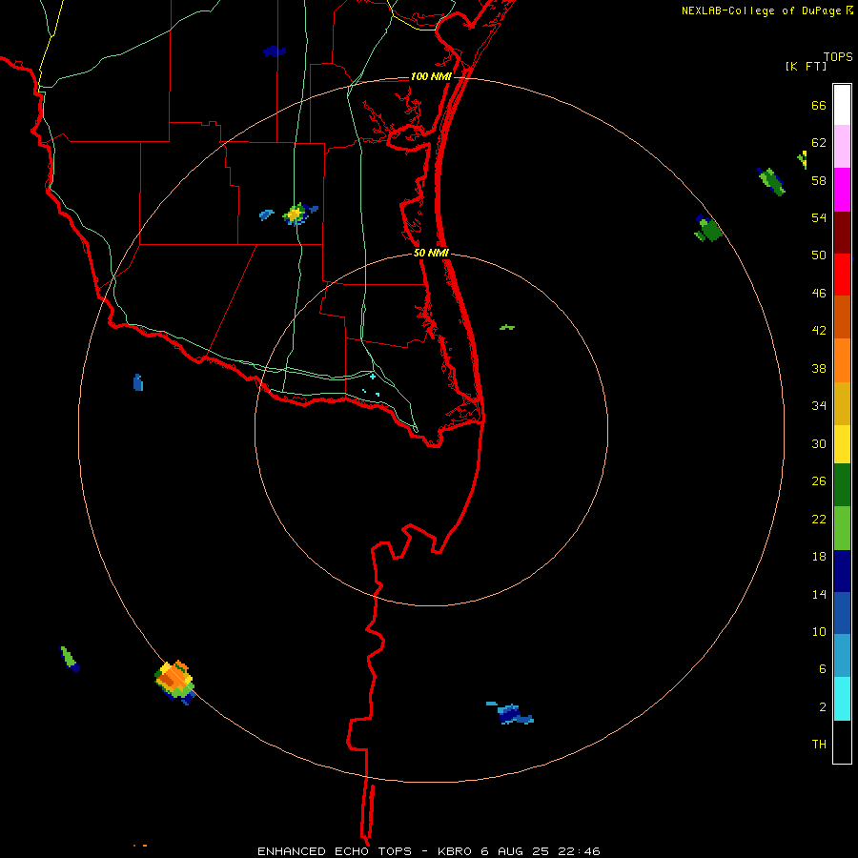
Task: Click the cyan radar site cross marker
Action: click(x=373, y=377)
